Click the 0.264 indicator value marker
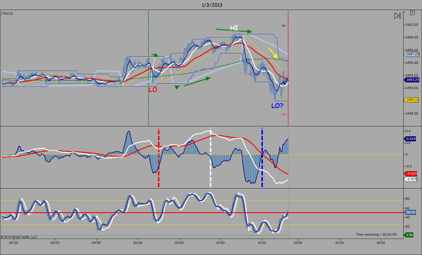422x255 pixels. coord(410,139)
